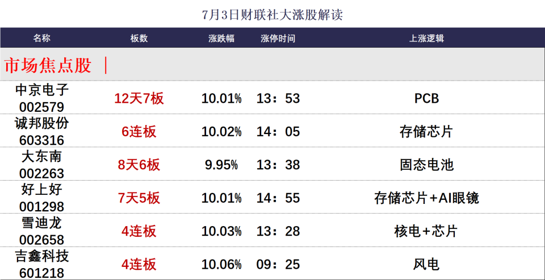Viewport: 545px width, 280px height.
Task: Click the 市场焦点股 section heading
Action: point(48,65)
